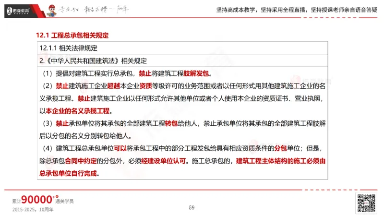This screenshot has height=216, width=384.
Task: Click the red phrase 合同中约定
Action: tap(81, 161)
